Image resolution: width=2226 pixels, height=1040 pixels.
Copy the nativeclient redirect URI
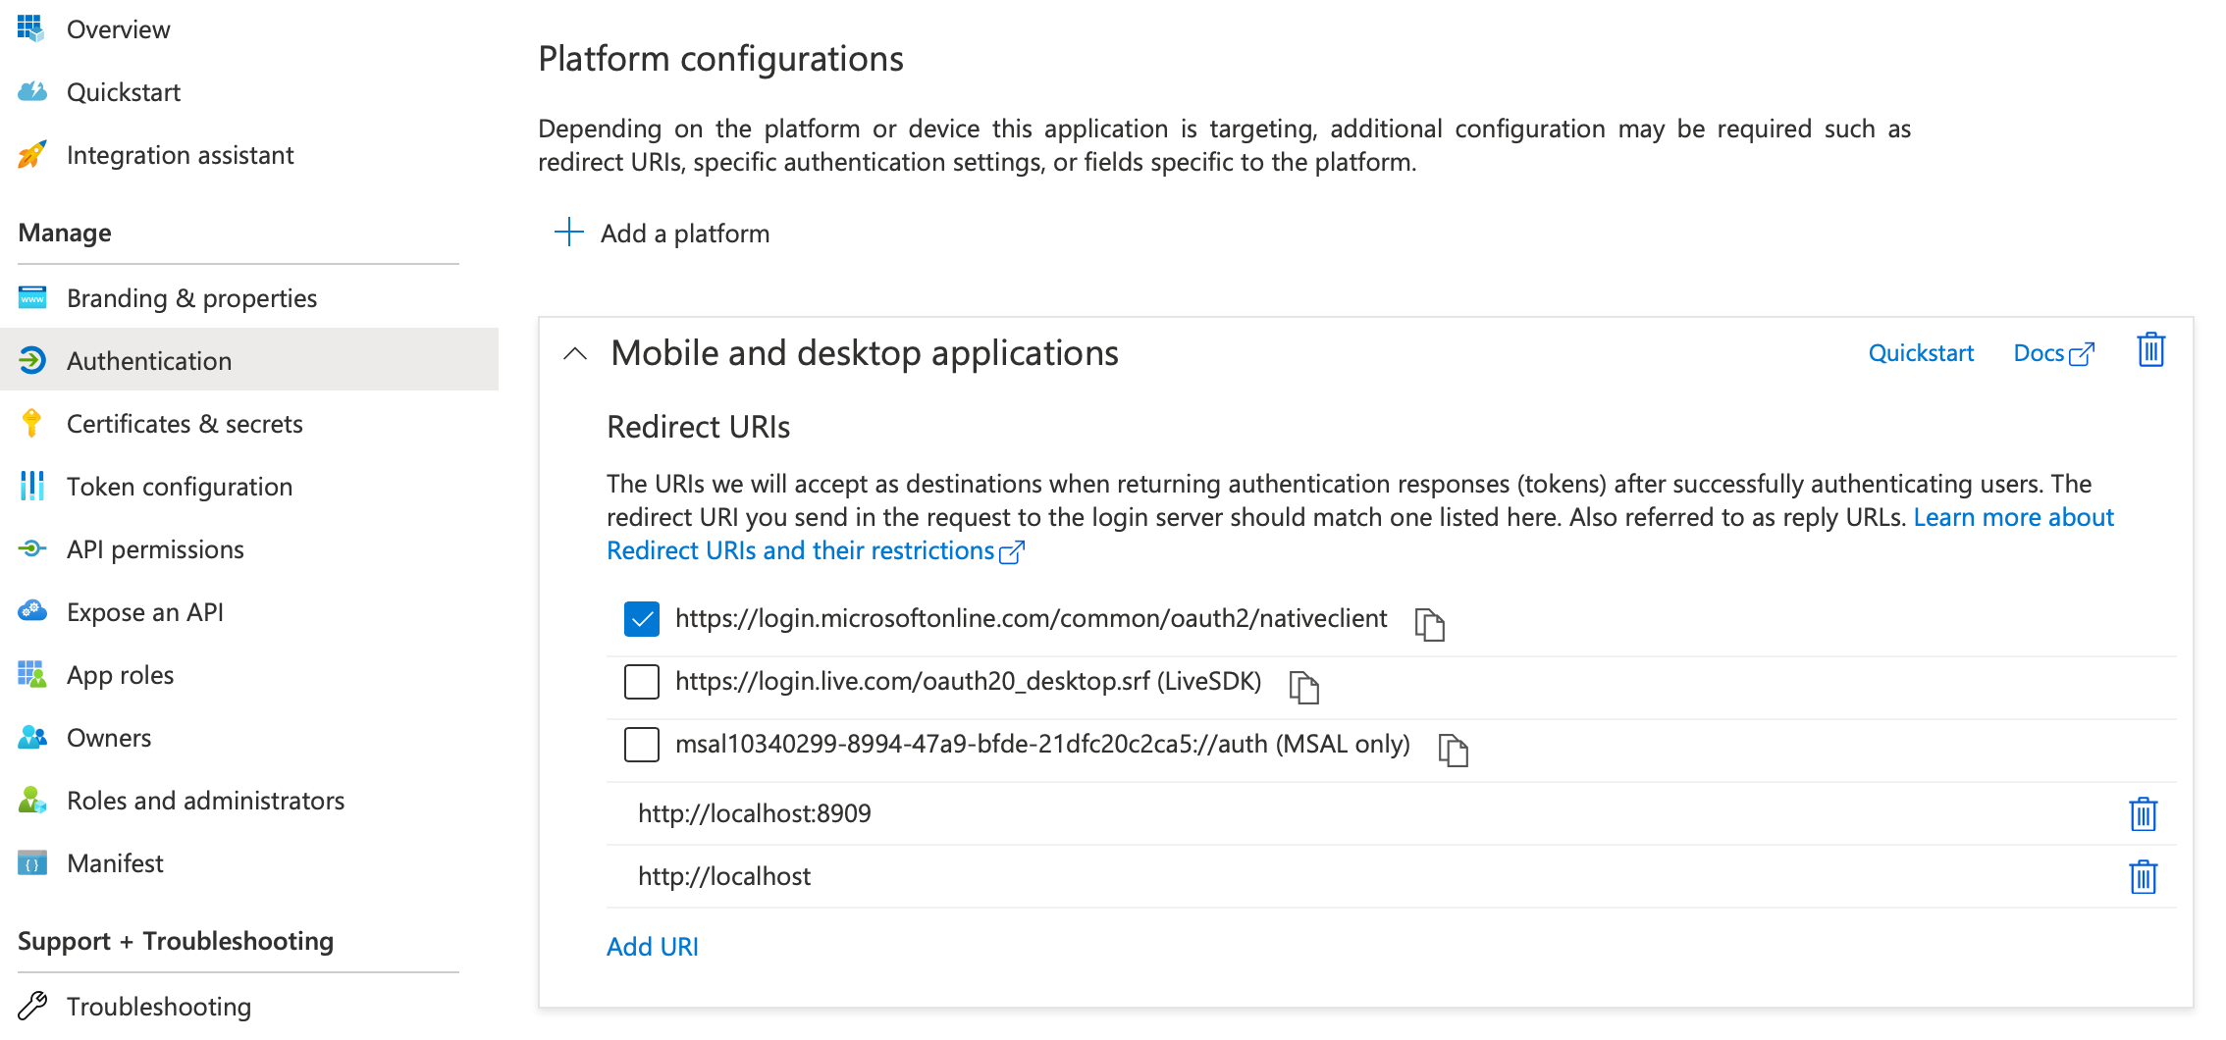(1429, 623)
